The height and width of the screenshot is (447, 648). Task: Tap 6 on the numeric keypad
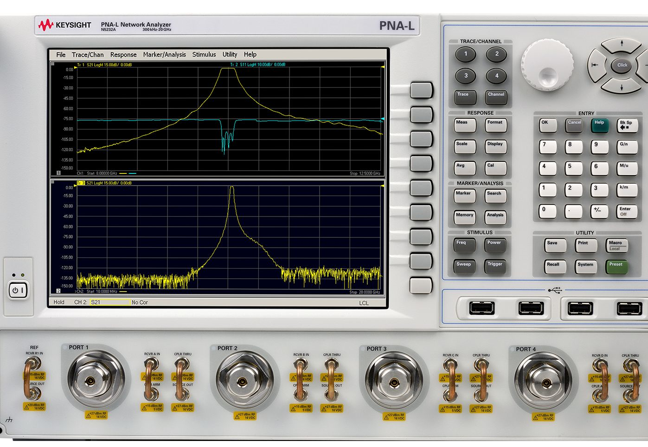(600, 169)
